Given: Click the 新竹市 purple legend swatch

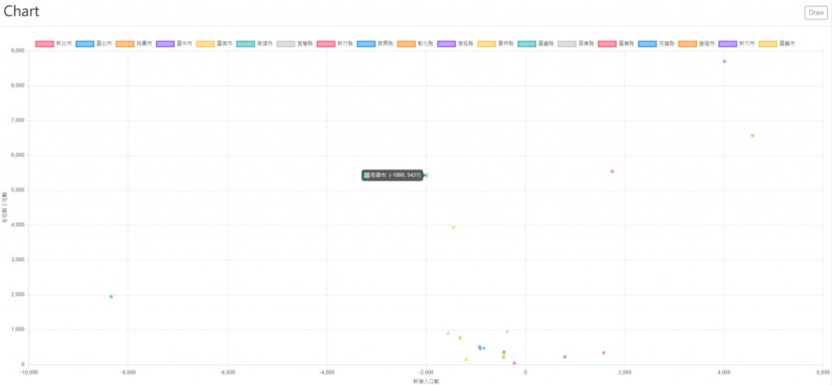Looking at the screenshot, I should tap(727, 44).
